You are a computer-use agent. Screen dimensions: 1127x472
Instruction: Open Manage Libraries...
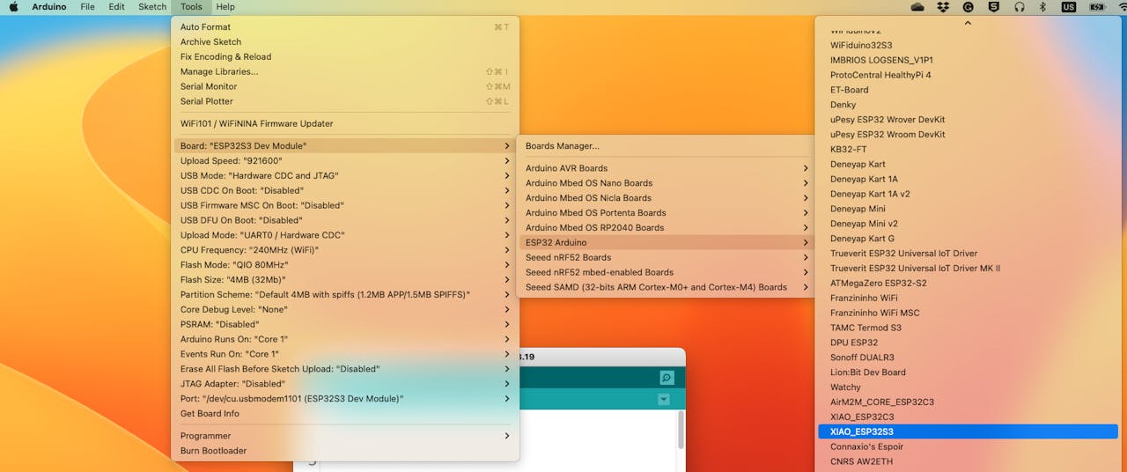(x=345, y=72)
